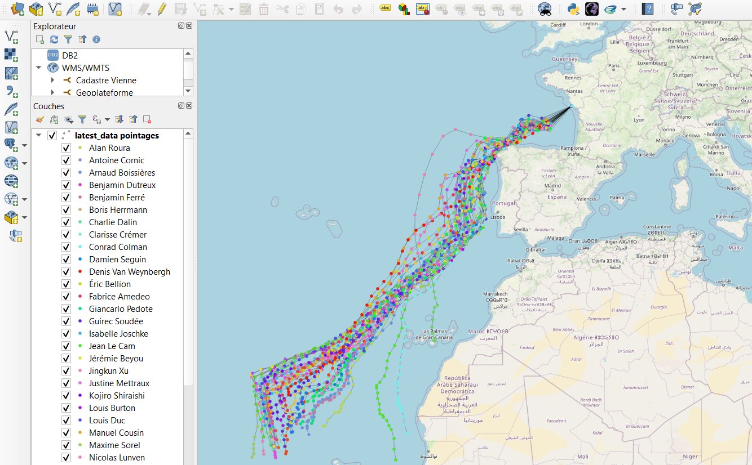
Task: Uncheck the Jean Le Cam category
Action: pyautogui.click(x=66, y=346)
